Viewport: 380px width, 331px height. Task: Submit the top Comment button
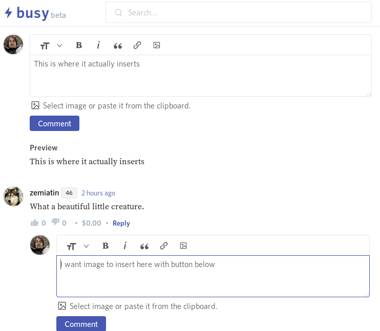(54, 123)
